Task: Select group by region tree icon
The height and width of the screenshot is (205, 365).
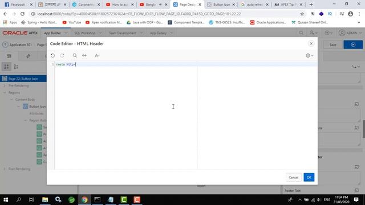Action: pyautogui.click(x=6, y=67)
